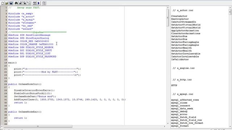The image size is (232, 130).
Task: Select mysql_affected_rows in the function list
Action: [x=185, y=100]
